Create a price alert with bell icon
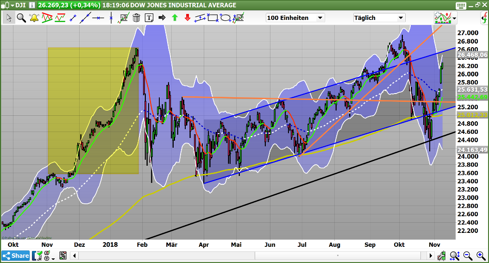The height and width of the screenshot is (263, 489). click(34, 18)
